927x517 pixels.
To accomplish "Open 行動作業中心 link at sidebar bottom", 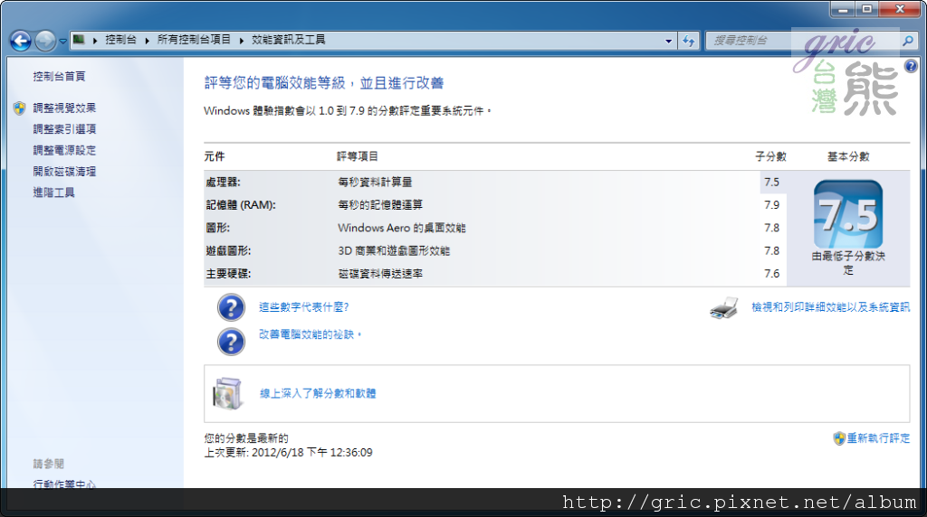I will pos(64,484).
